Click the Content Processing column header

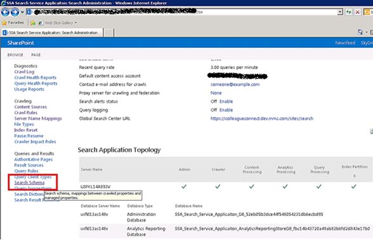(x=252, y=170)
